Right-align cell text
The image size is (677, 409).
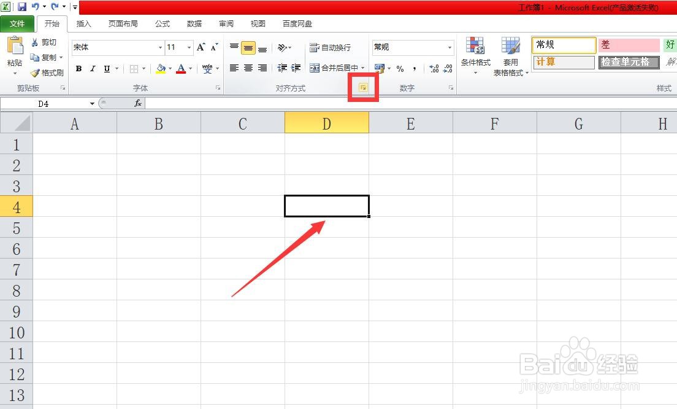point(262,68)
